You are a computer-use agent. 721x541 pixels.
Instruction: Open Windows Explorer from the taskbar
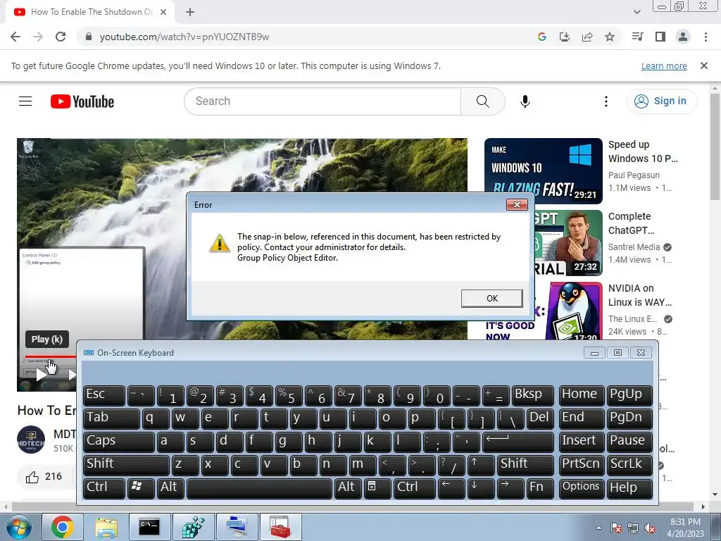point(106,527)
